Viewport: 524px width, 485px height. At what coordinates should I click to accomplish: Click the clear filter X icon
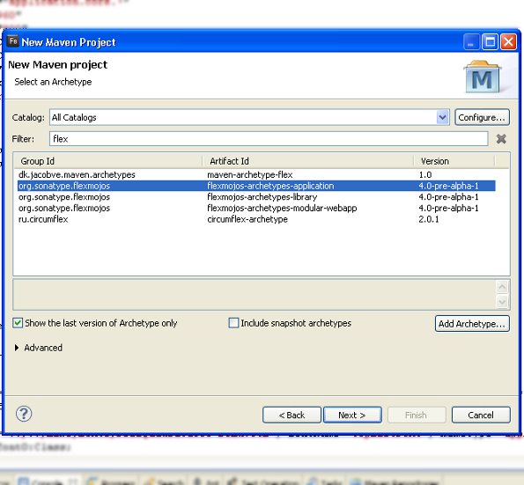coord(501,138)
